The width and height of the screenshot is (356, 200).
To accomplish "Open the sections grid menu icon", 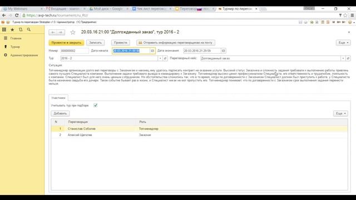I will click(4, 29).
